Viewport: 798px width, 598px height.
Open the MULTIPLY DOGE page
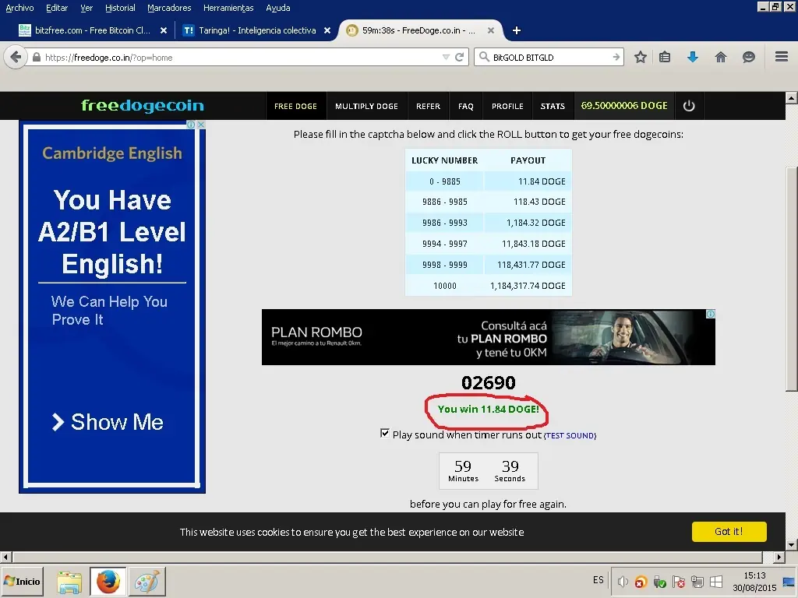(366, 106)
